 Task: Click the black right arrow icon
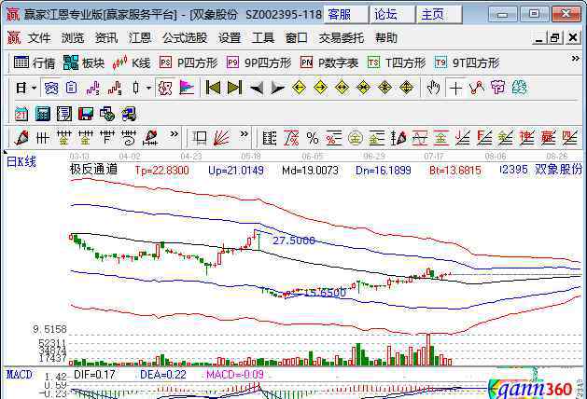278,89
